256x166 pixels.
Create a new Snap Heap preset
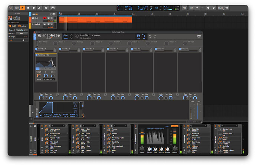point(144,36)
